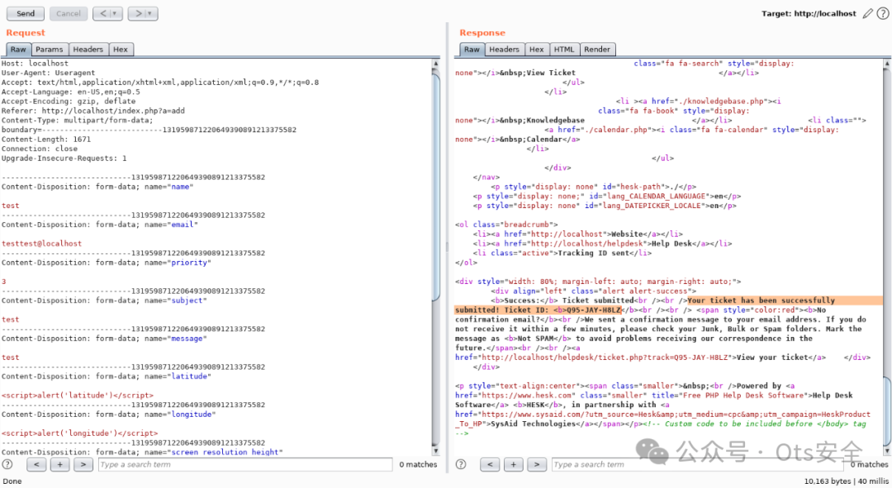Click response search next match button
The image size is (892, 488).
coord(537,464)
